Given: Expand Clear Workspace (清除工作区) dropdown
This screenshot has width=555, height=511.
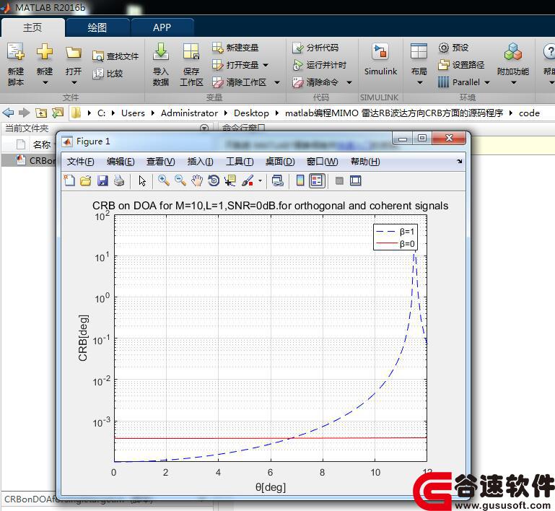Looking at the screenshot, I should click(x=277, y=83).
